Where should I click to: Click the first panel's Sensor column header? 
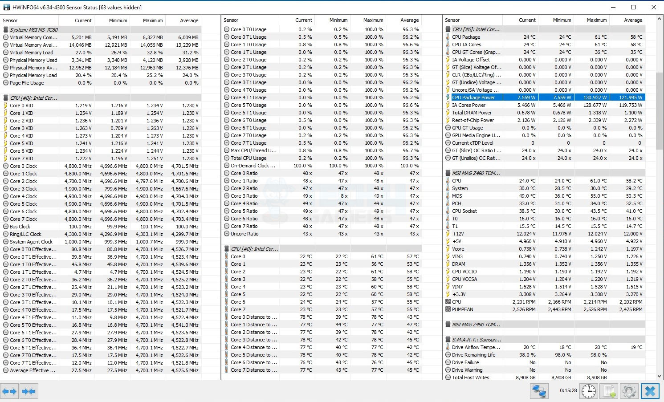coord(29,20)
